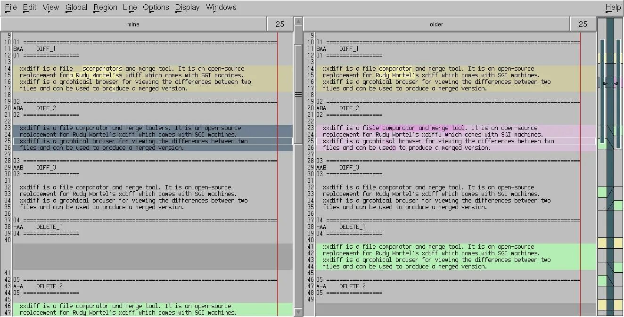The width and height of the screenshot is (624, 317).
Task: Select green line 44 in older pane
Action: (456, 267)
